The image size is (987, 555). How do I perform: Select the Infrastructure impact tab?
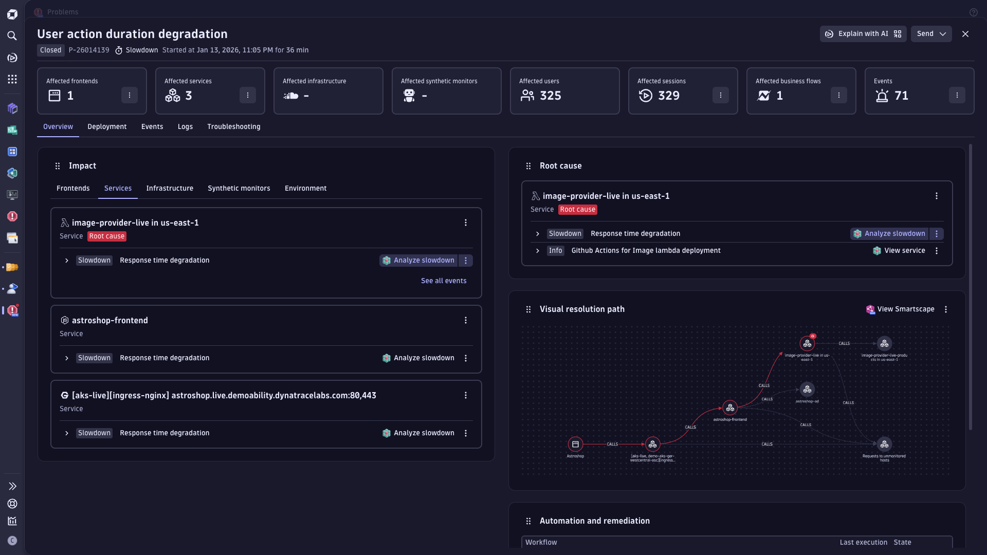tap(170, 189)
